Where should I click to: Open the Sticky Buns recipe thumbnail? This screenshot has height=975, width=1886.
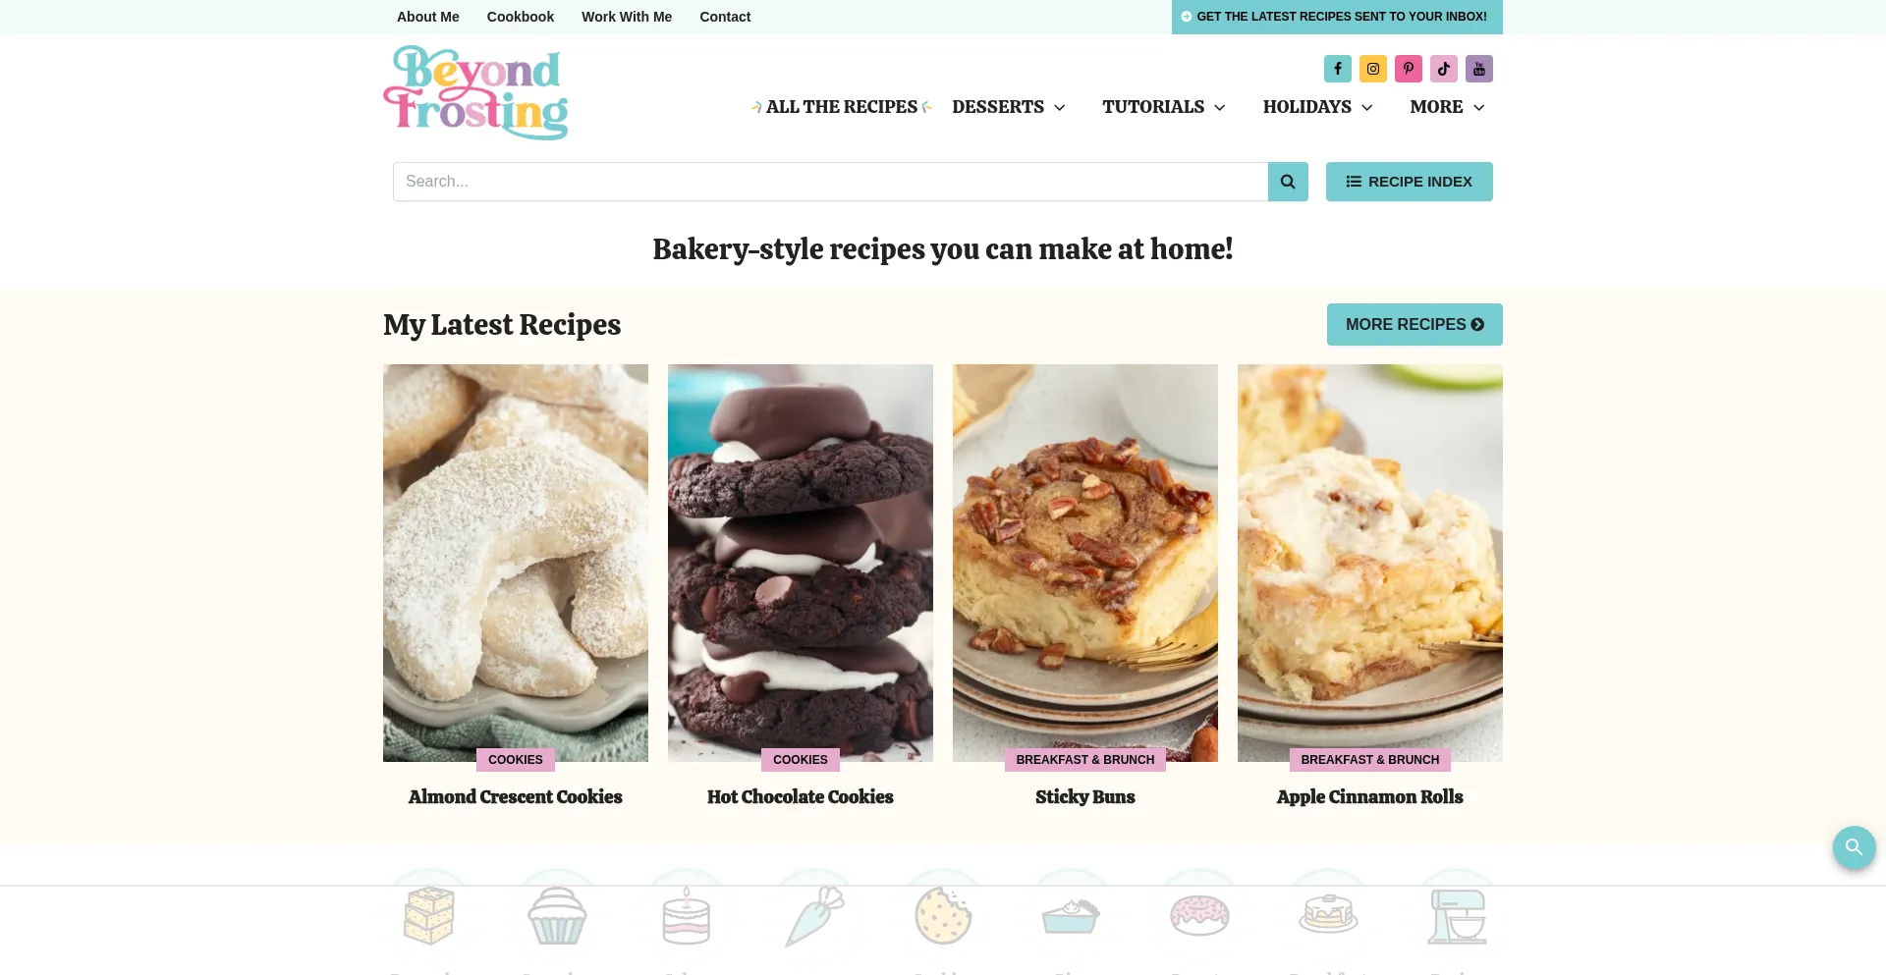point(1085,563)
